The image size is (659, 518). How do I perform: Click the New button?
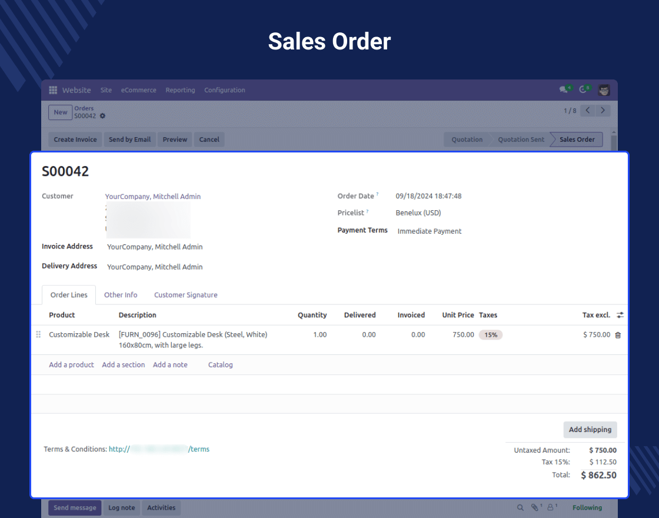point(61,112)
